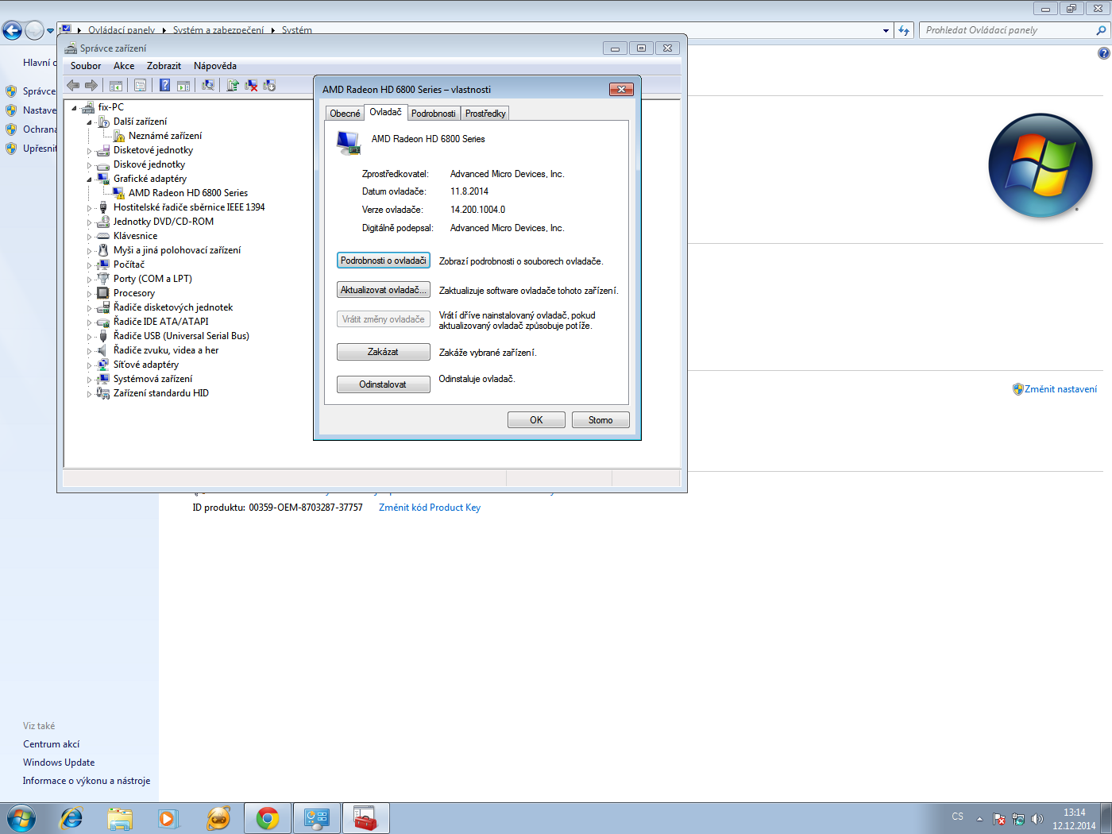Click the Zakázat button

(384, 352)
